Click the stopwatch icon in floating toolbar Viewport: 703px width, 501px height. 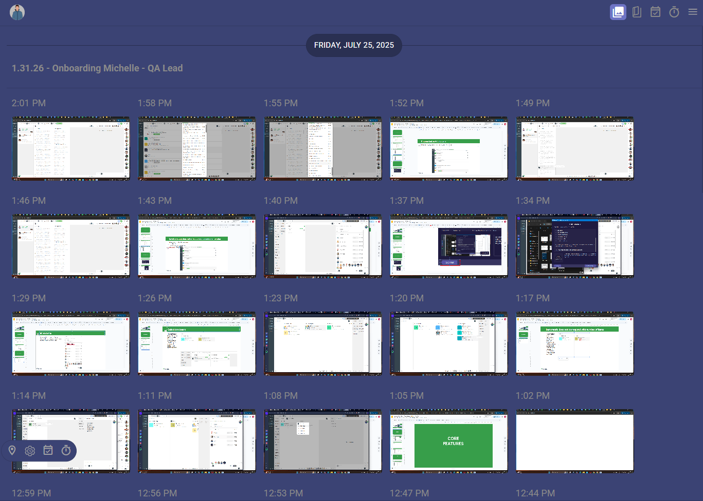point(66,451)
